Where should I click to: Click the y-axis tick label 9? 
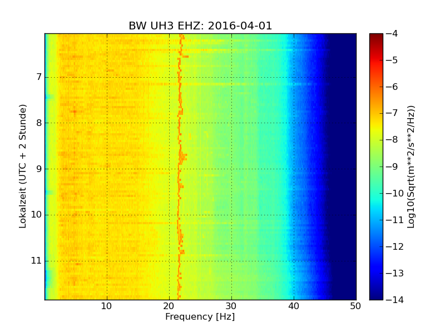click(39, 169)
